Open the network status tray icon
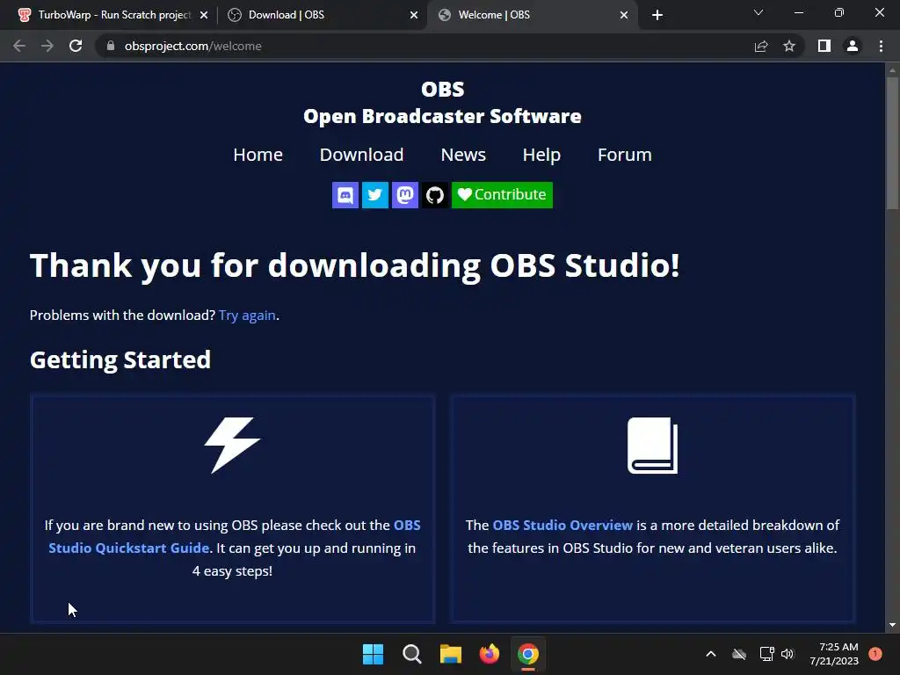 766,654
